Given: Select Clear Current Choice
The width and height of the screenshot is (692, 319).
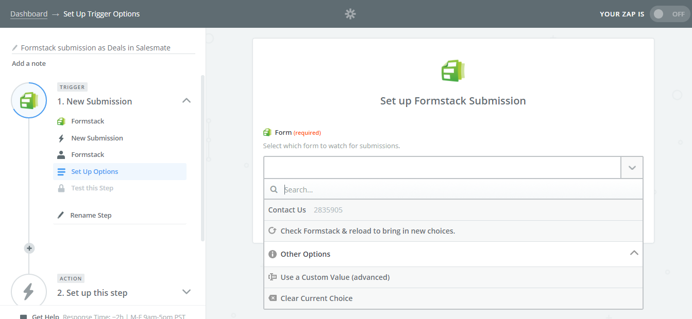Looking at the screenshot, I should click(x=453, y=298).
